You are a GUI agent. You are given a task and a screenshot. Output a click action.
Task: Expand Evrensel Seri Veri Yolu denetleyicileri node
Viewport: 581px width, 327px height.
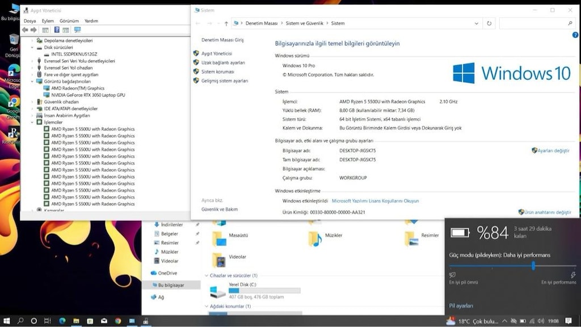tap(32, 61)
